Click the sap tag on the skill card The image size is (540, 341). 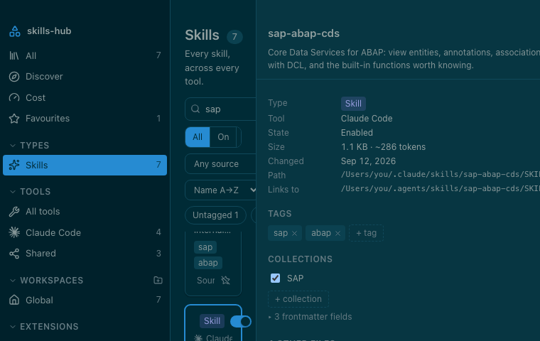point(205,247)
